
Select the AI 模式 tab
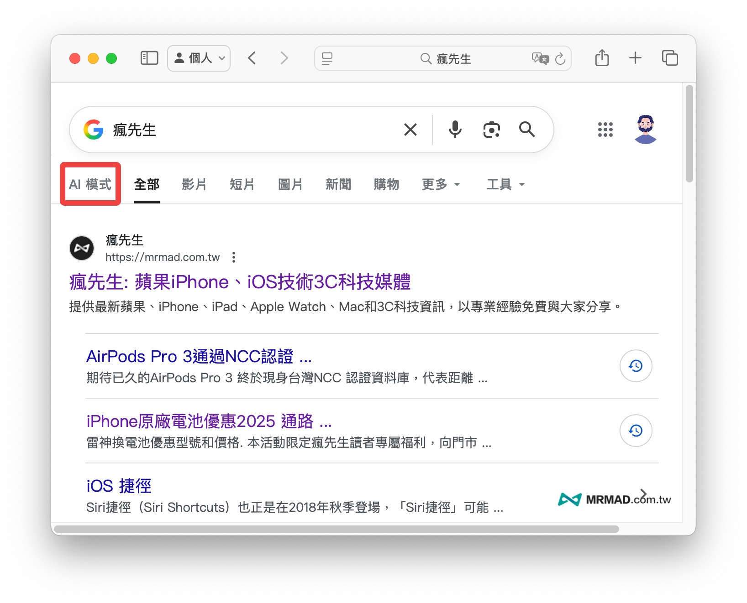pos(90,184)
